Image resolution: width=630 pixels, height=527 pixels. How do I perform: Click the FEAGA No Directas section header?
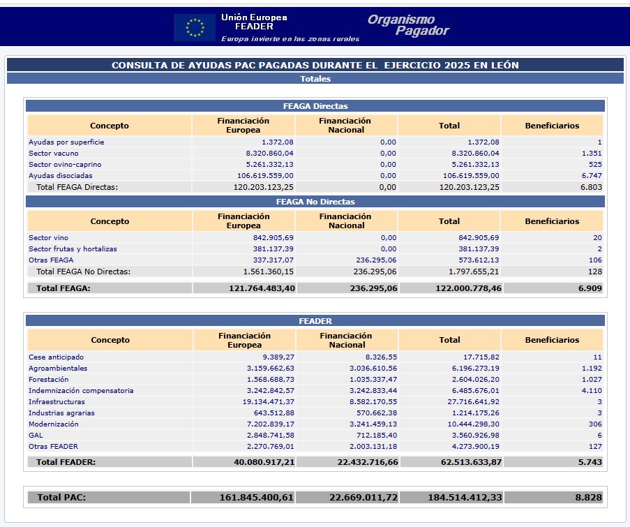pyautogui.click(x=315, y=202)
